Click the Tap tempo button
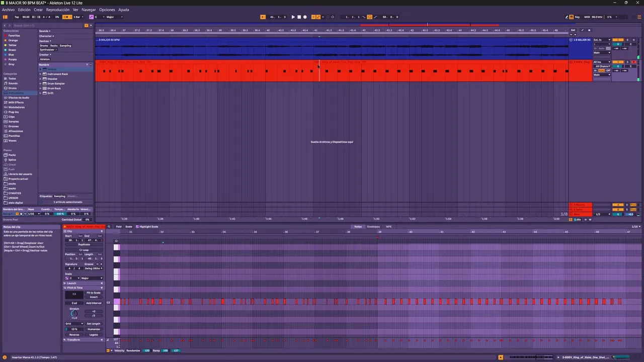The height and width of the screenshot is (362, 644). point(17,17)
